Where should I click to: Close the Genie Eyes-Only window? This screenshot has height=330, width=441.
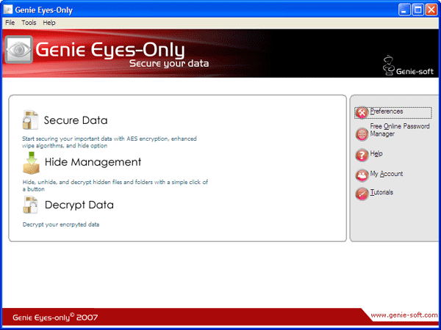click(x=431, y=10)
